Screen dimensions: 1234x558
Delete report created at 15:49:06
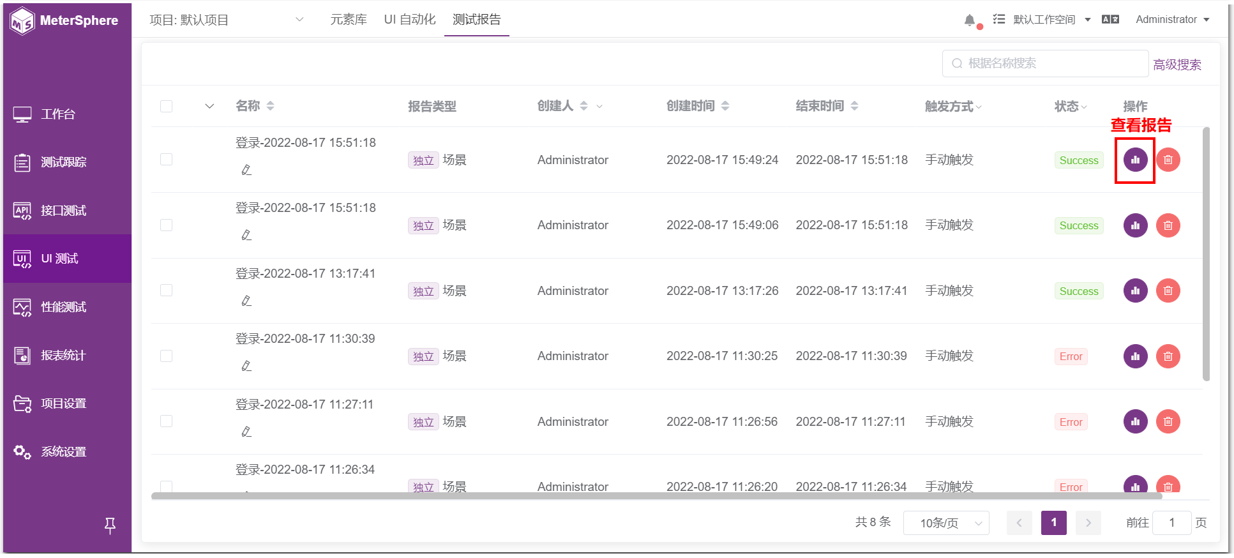[1168, 225]
